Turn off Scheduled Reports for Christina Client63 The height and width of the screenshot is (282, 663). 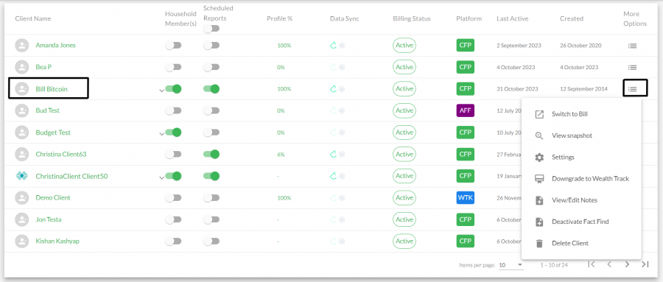[211, 155]
